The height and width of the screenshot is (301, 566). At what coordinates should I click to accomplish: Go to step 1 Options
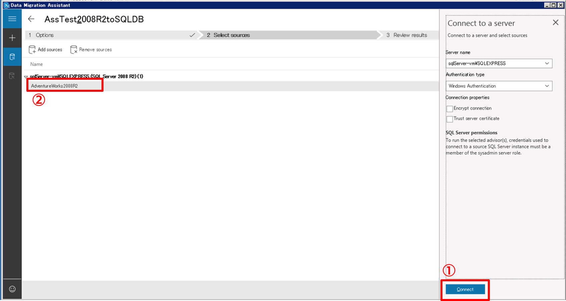point(112,35)
